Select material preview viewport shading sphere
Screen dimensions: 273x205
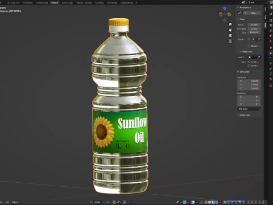click(x=213, y=202)
